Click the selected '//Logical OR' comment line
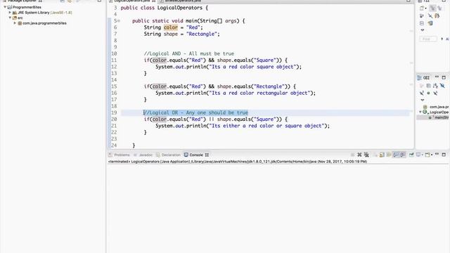The height and width of the screenshot is (253, 450). 195,112
